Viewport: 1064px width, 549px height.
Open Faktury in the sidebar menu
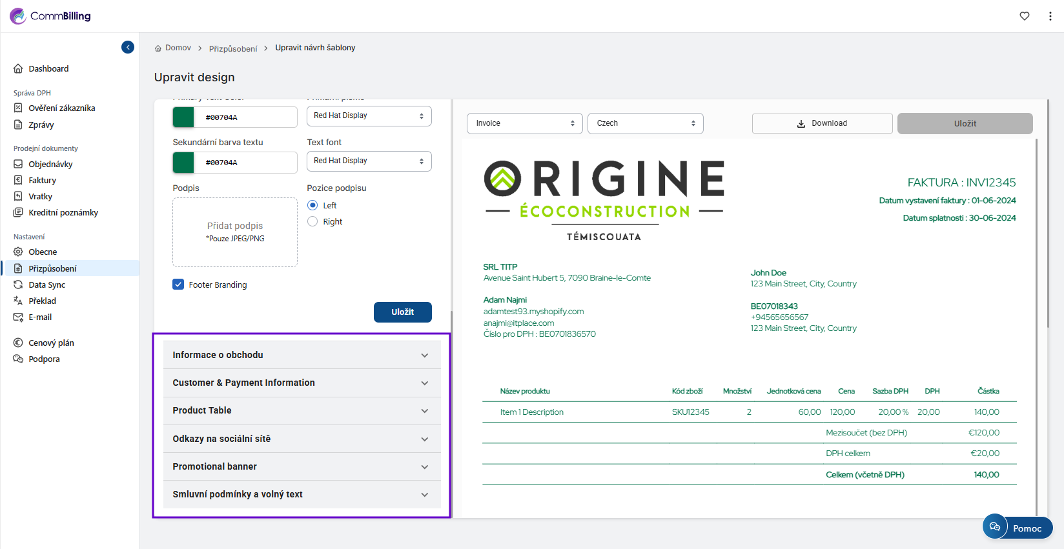click(42, 181)
